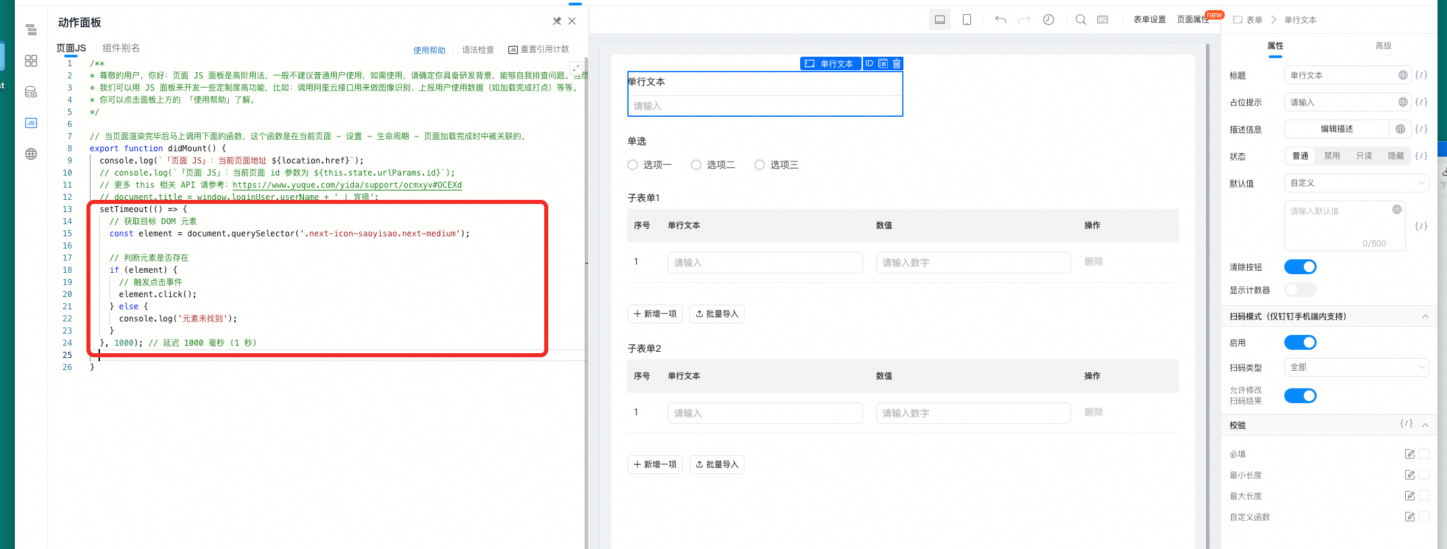The image size is (1447, 549).
Task: Open the data source icon in sidebar
Action: [x=31, y=92]
